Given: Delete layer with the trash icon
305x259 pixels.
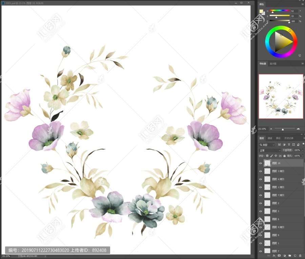Looking at the screenshot, I should [300, 256].
